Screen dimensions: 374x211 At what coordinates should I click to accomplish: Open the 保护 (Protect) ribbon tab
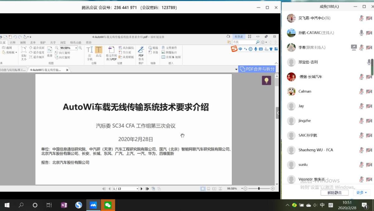tap(43, 42)
